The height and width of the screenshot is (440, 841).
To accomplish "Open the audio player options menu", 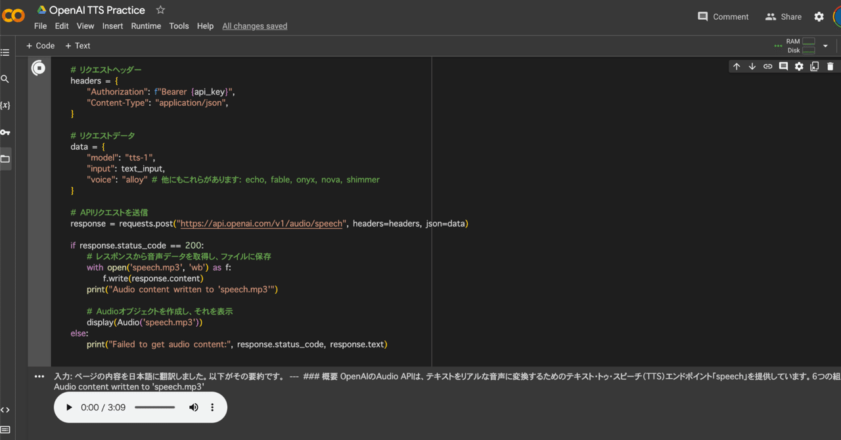I will coord(212,407).
